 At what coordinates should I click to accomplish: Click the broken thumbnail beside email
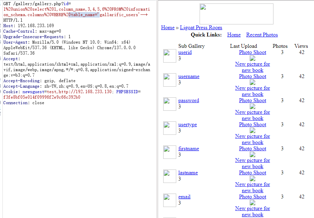pos(170,200)
